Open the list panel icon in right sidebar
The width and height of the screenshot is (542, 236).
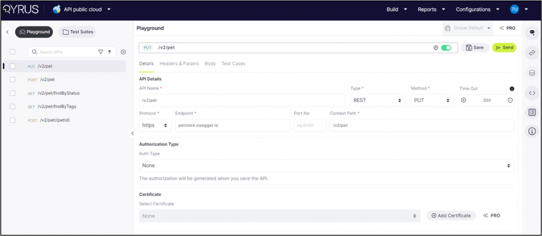pos(532,112)
